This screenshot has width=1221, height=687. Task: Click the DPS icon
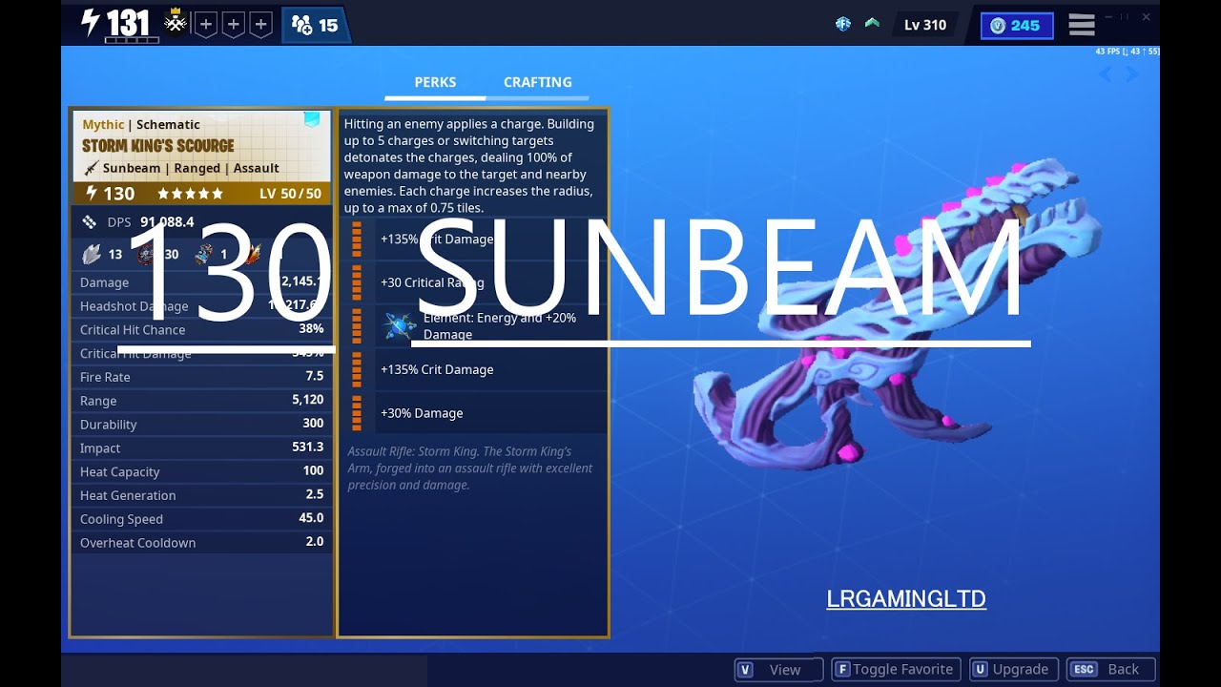[90, 222]
